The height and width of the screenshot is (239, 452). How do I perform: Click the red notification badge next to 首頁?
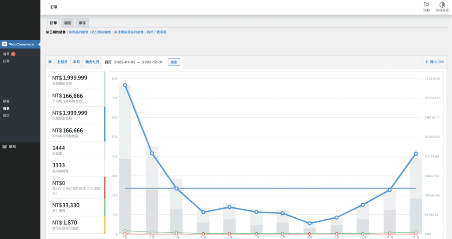13,54
